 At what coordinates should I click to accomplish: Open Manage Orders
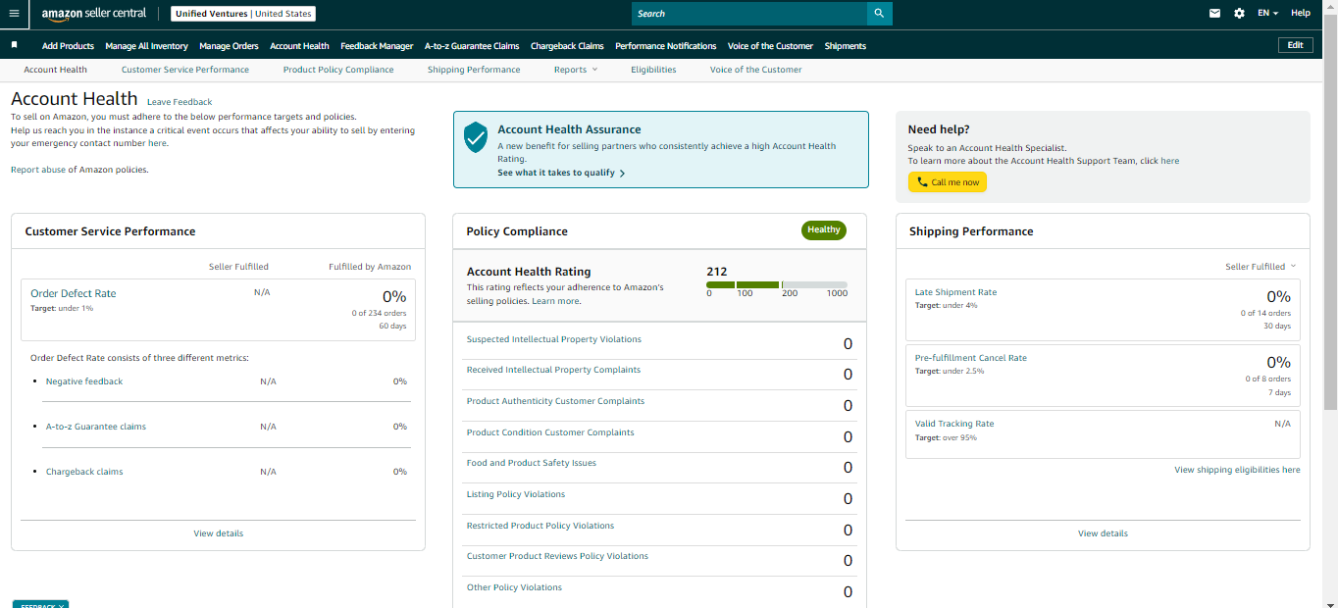229,46
